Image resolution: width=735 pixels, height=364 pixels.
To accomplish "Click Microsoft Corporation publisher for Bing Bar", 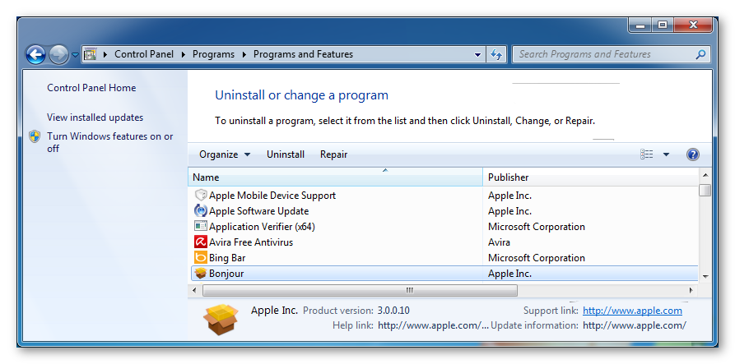I will [x=537, y=258].
